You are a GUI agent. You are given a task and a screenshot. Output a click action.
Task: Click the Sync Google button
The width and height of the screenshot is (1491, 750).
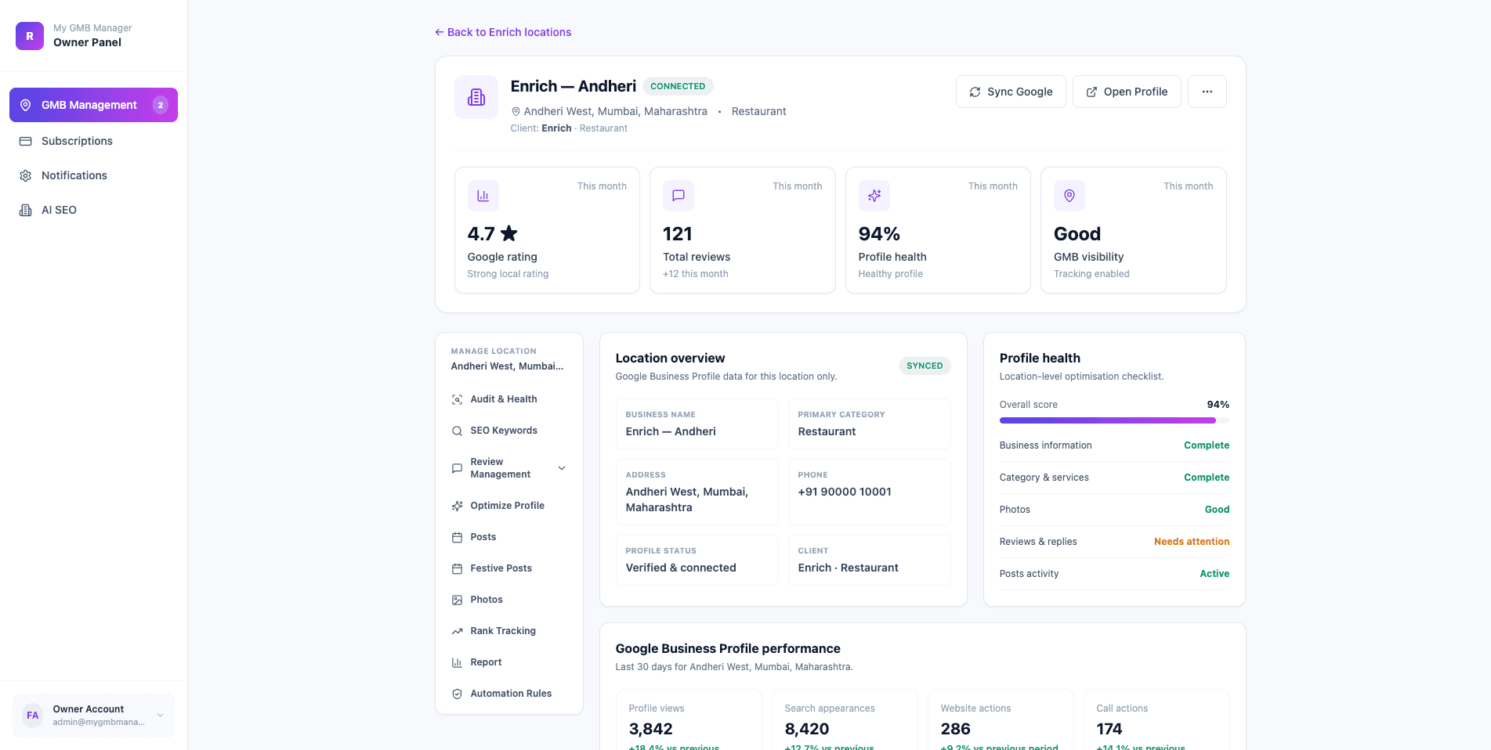coord(1011,92)
